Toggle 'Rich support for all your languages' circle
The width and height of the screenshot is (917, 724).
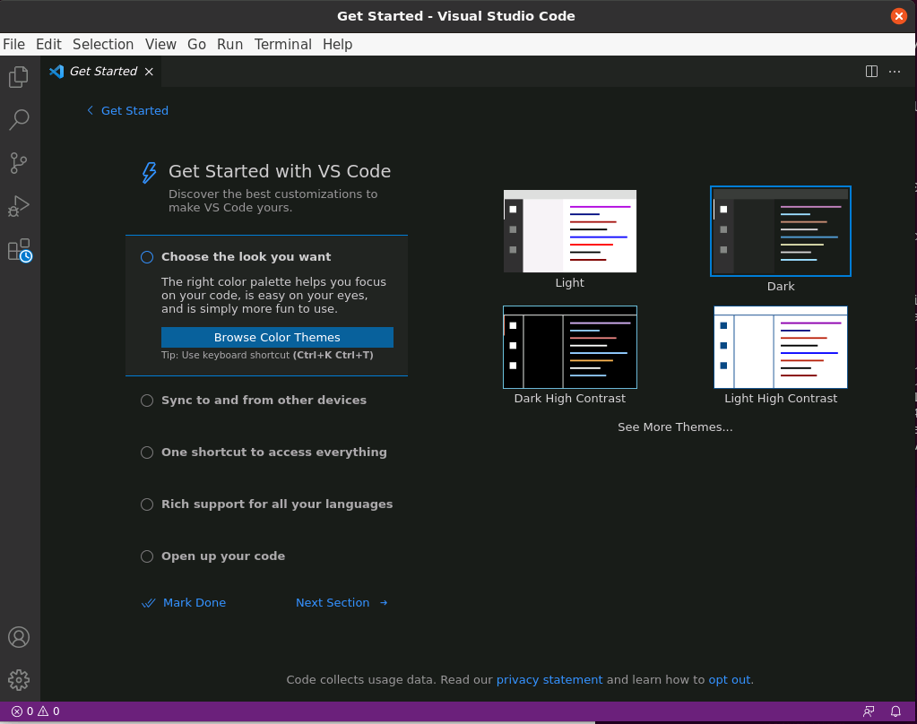[x=147, y=504]
